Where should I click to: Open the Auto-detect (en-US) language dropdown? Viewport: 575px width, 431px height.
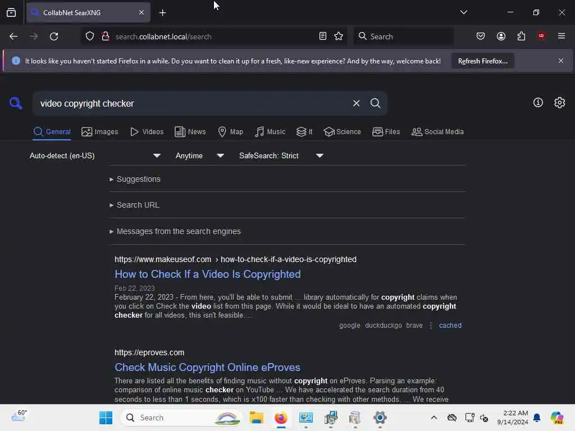tap(95, 156)
